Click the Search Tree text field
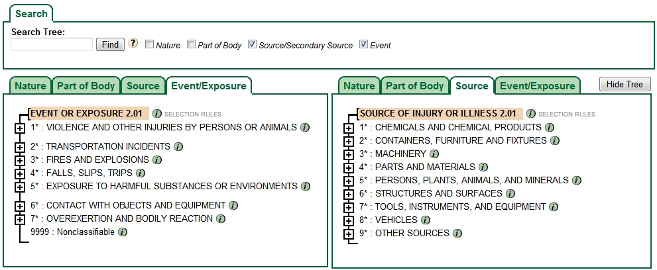Image resolution: width=657 pixels, height=270 pixels. [x=52, y=44]
